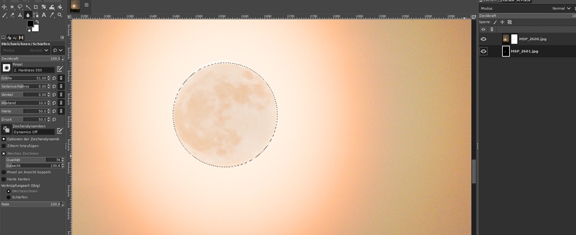Click the black foreground color swatch

(x=30, y=23)
